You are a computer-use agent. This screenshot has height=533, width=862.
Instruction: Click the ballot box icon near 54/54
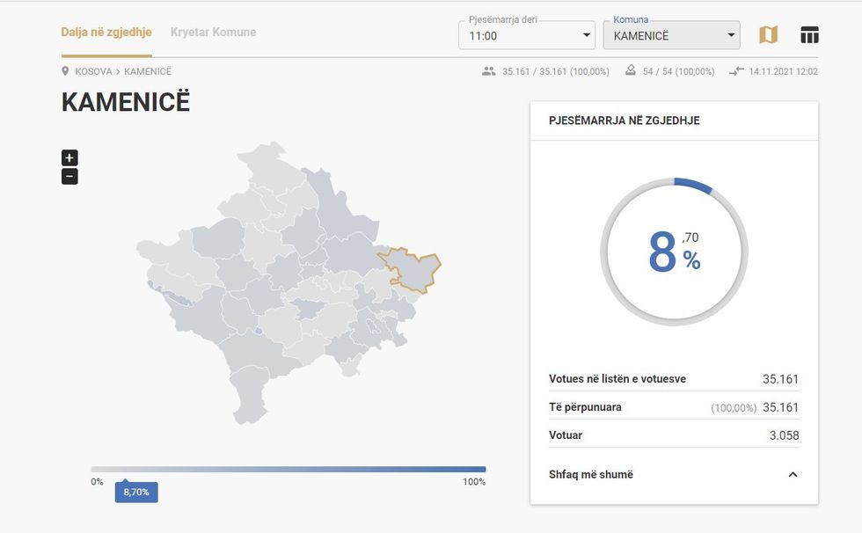[x=630, y=70]
